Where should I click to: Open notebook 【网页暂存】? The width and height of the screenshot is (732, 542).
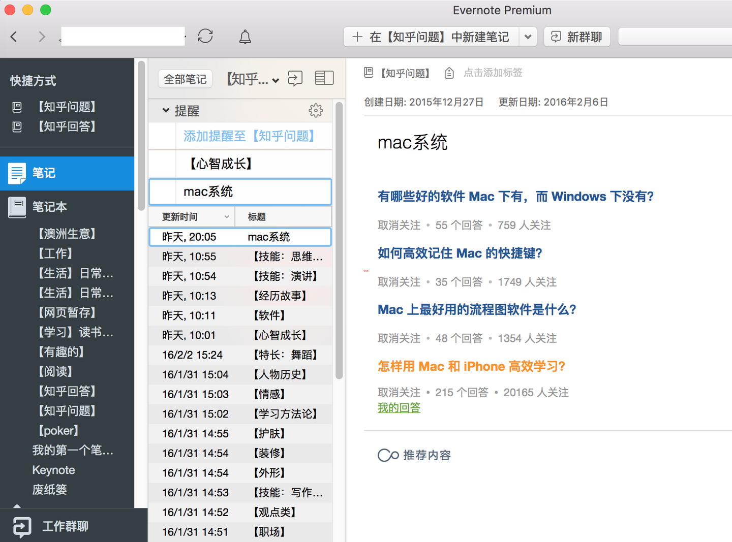click(x=67, y=312)
